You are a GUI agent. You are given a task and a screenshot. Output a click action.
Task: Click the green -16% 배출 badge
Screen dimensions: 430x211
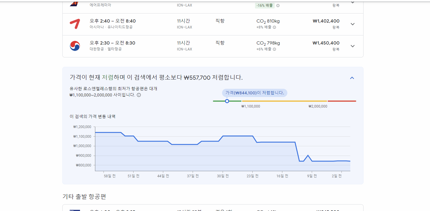264,5
